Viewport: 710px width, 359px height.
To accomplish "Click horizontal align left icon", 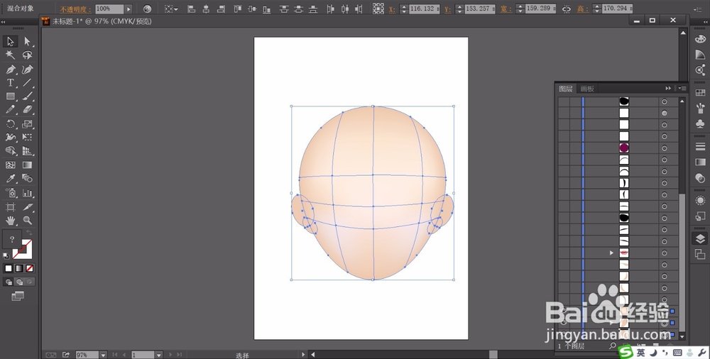I will (x=192, y=9).
